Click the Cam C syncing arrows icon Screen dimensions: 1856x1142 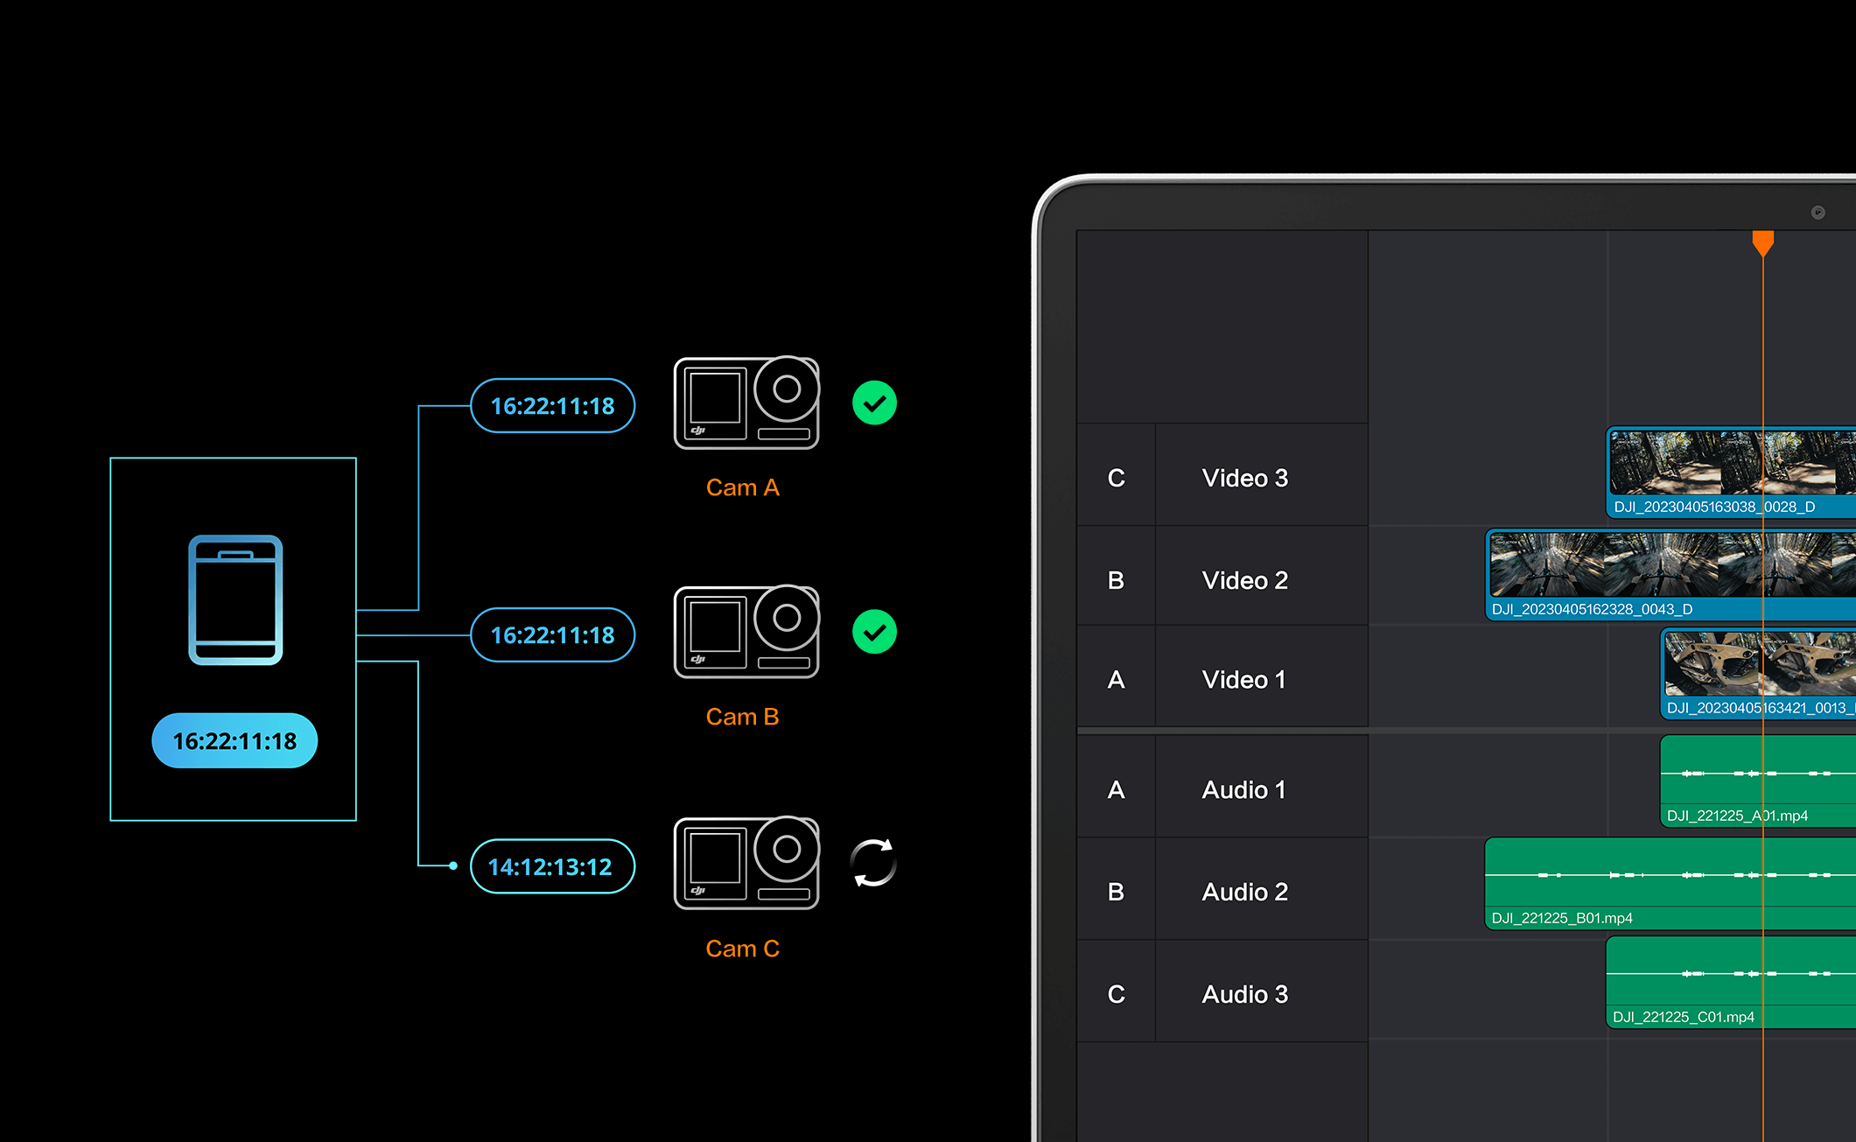pyautogui.click(x=873, y=863)
